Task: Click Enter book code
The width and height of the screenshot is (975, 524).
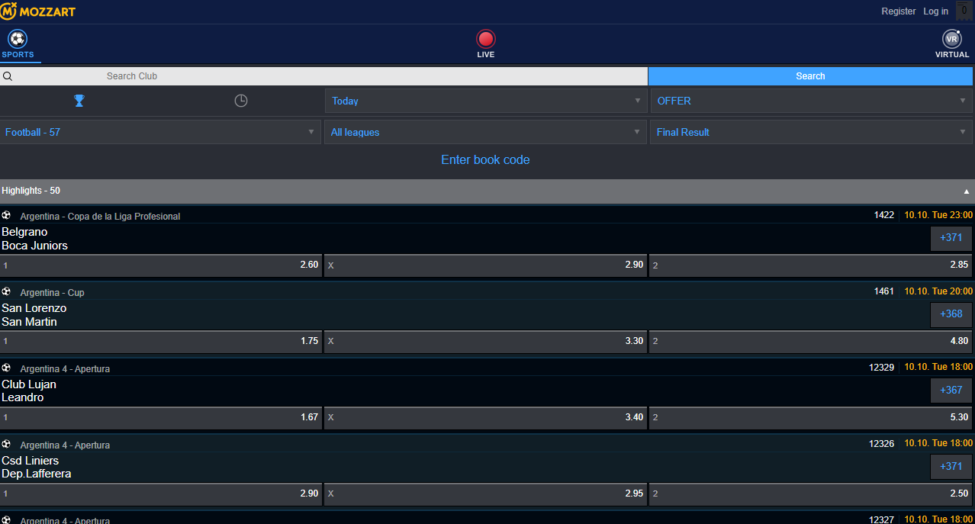Action: [485, 159]
